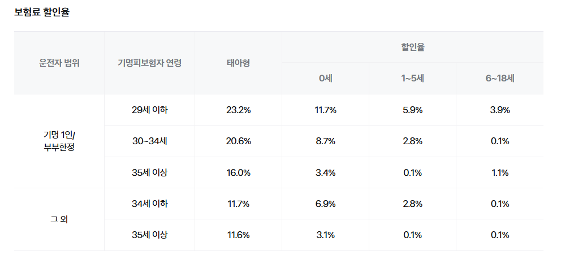561x255 pixels.
Task: Click the 8.7% value under 0세
Action: (x=325, y=141)
